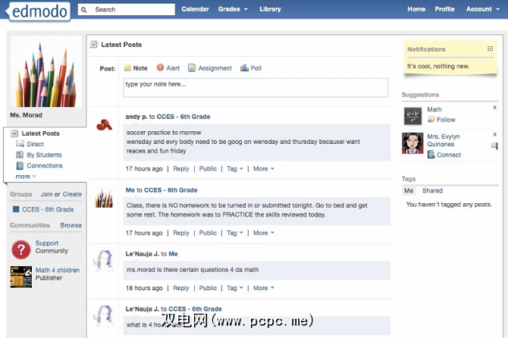Click Public on Me's homework post
508x338 pixels.
tap(208, 233)
